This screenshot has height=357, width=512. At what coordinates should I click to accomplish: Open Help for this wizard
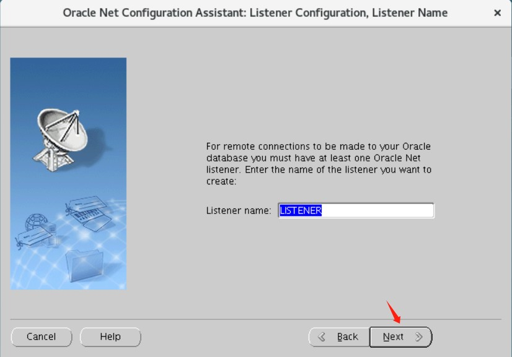(x=110, y=337)
